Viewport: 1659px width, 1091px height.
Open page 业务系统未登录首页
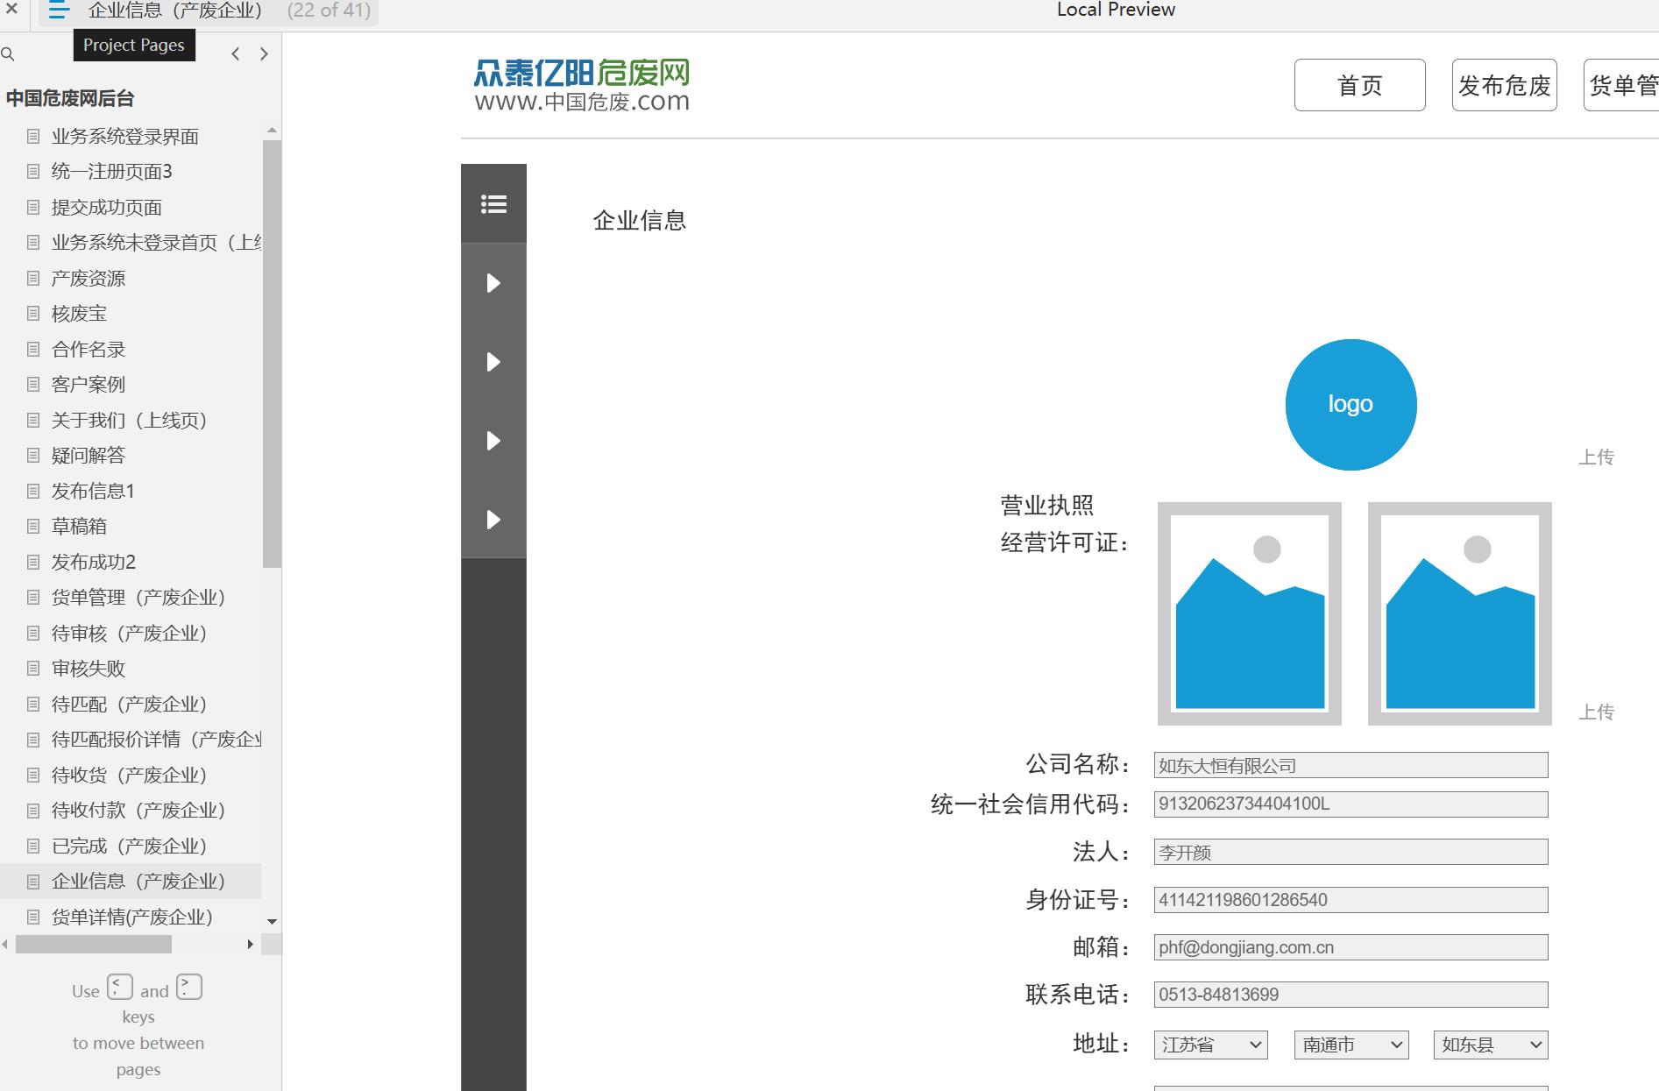point(156,243)
